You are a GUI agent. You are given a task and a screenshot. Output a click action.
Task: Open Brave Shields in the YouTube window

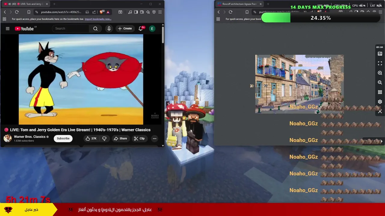tap(101, 12)
